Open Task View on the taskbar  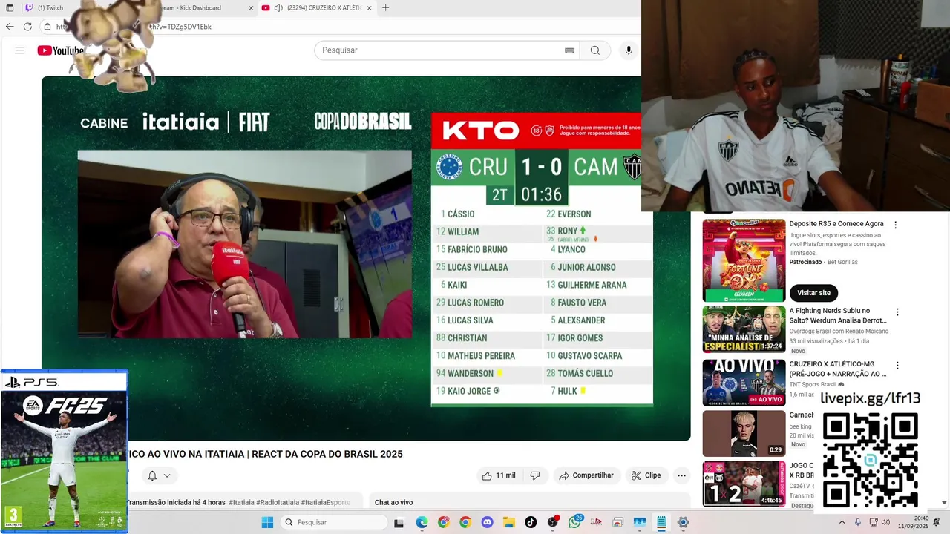(399, 522)
